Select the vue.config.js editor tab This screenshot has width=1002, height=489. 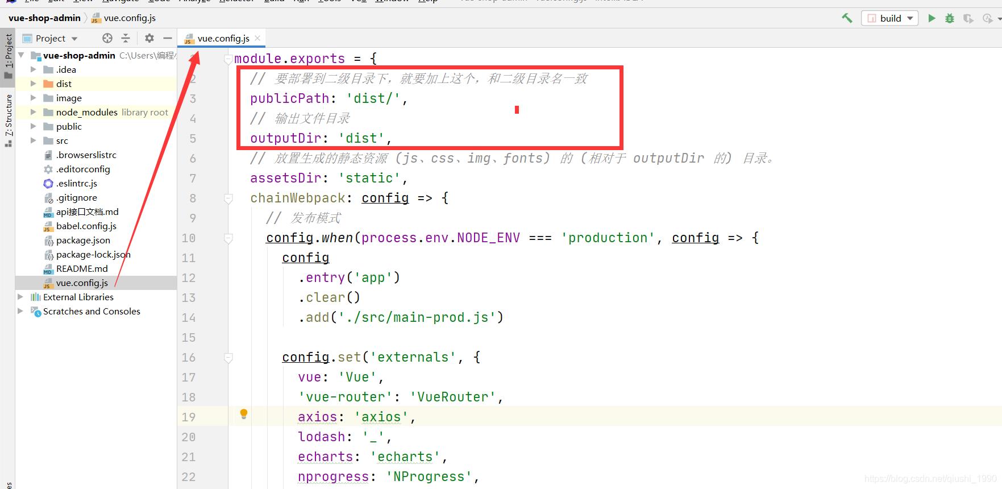[x=222, y=38]
